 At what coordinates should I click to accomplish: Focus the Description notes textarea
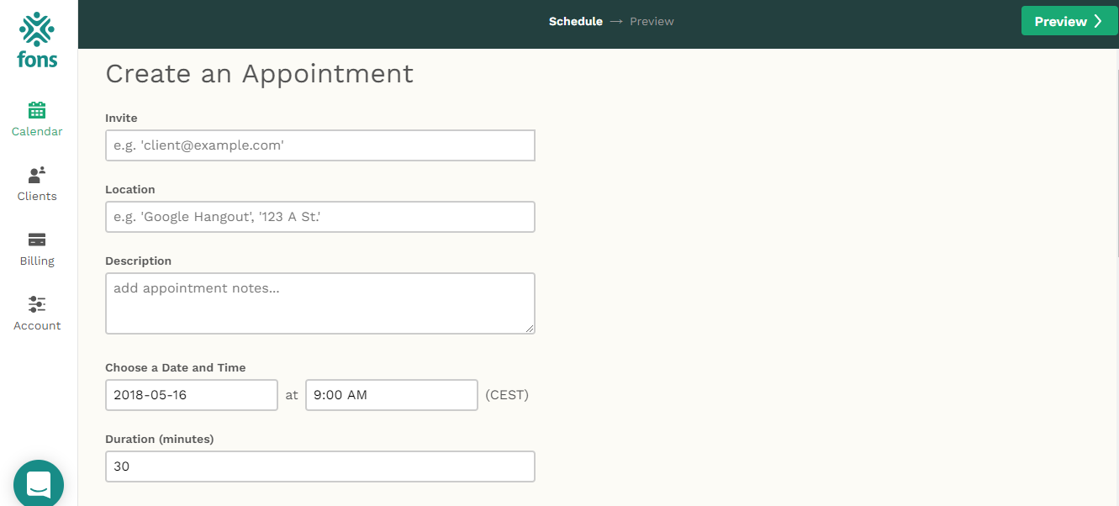(319, 303)
